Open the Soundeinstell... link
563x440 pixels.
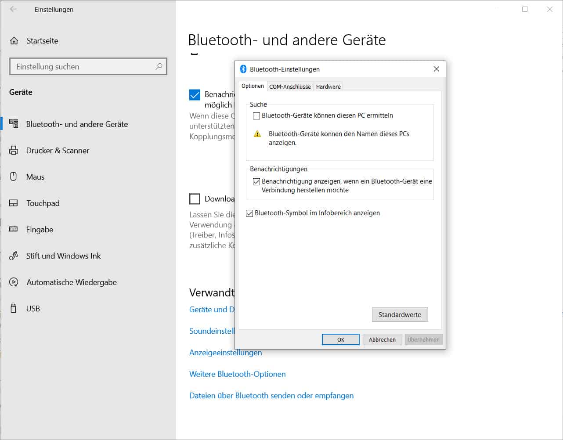(x=212, y=331)
